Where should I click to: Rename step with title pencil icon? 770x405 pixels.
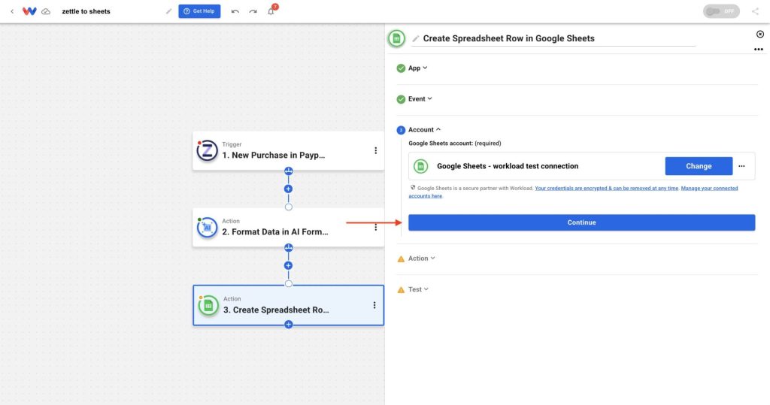[x=415, y=38]
